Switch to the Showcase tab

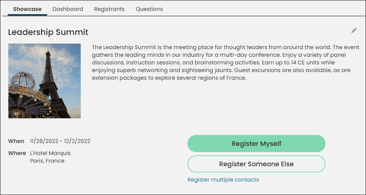tap(27, 9)
